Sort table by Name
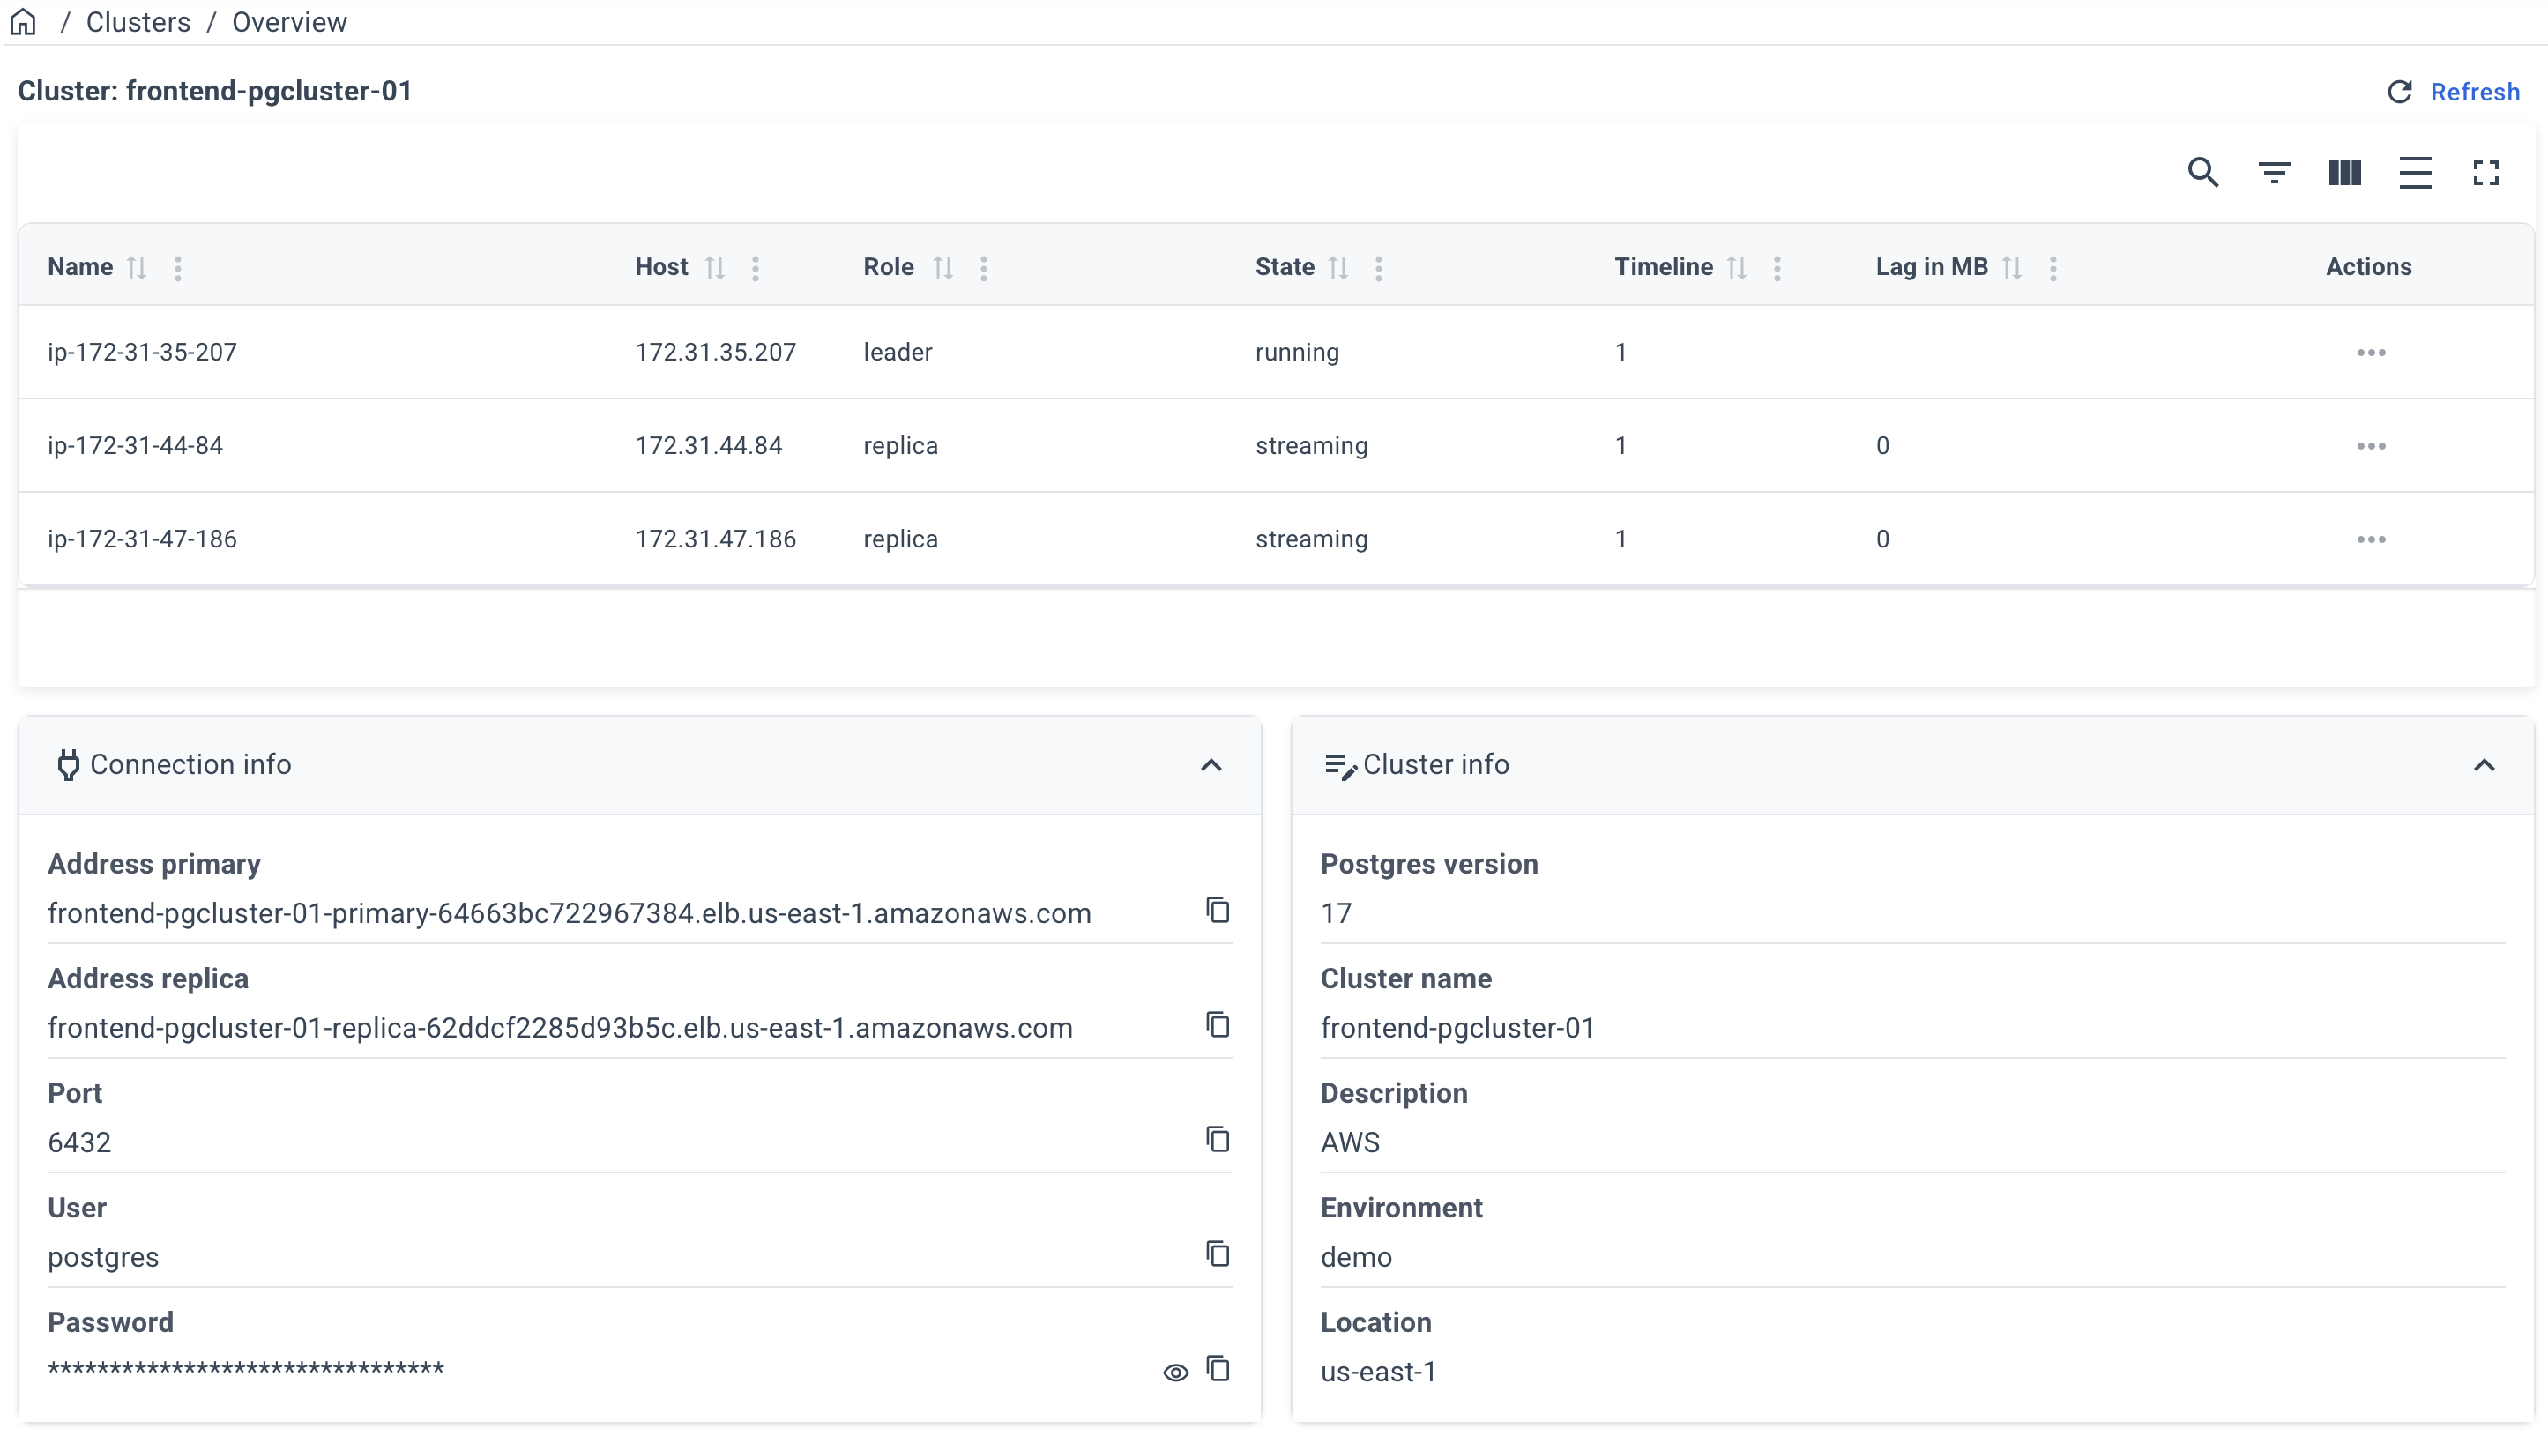The image size is (2548, 1451). (x=138, y=267)
